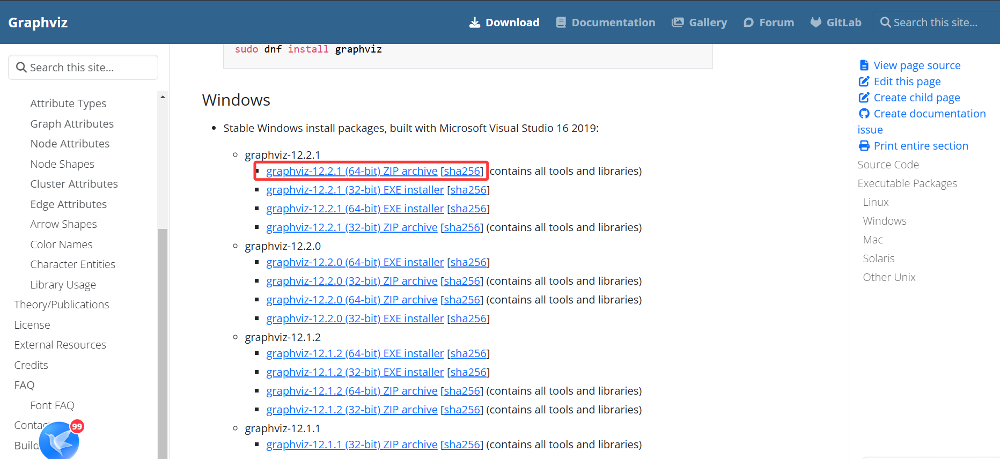
Task: Click the GitLab fox icon
Action: pyautogui.click(x=815, y=23)
